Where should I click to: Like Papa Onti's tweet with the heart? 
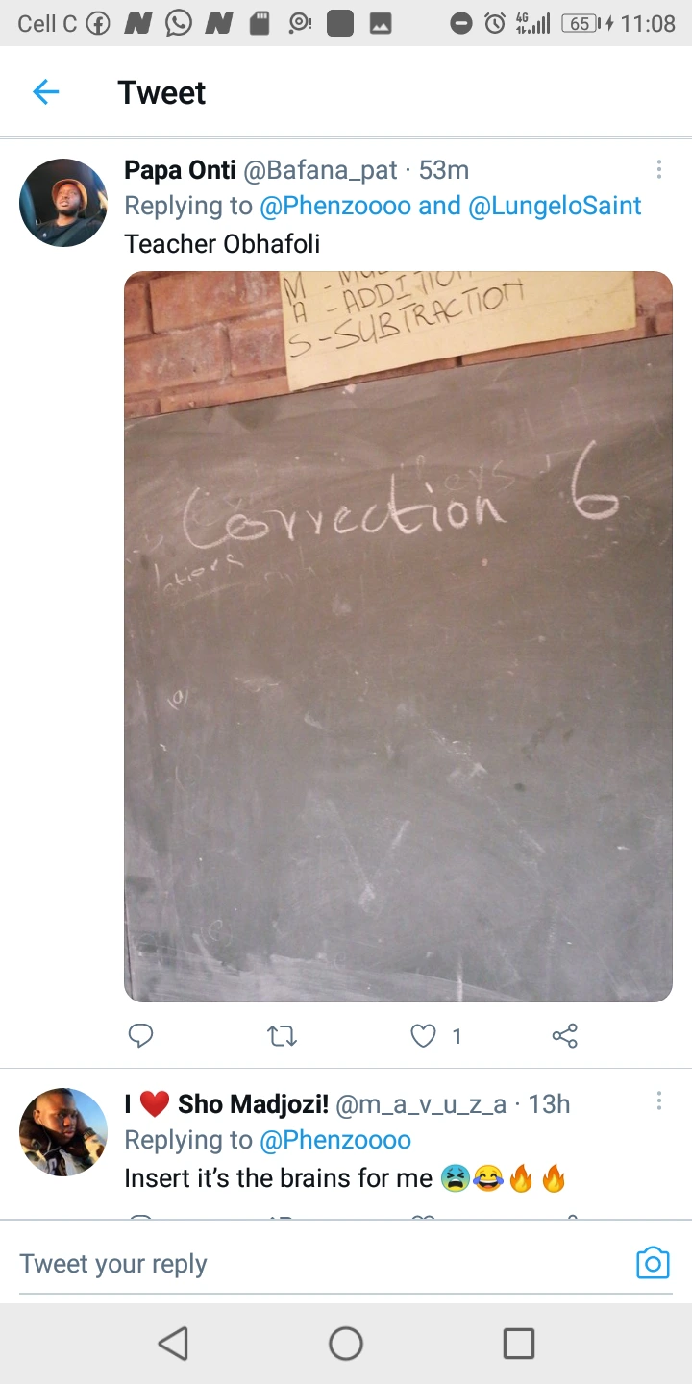tap(423, 1036)
